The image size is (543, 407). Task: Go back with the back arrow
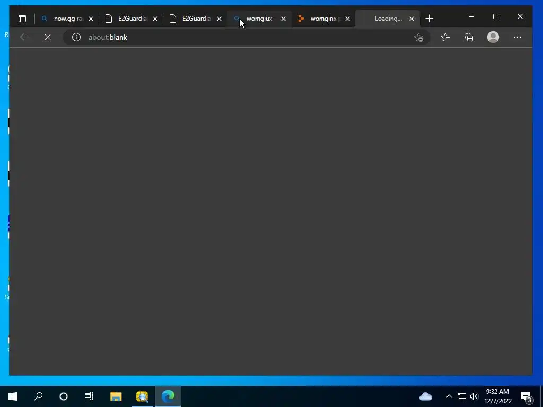point(24,37)
